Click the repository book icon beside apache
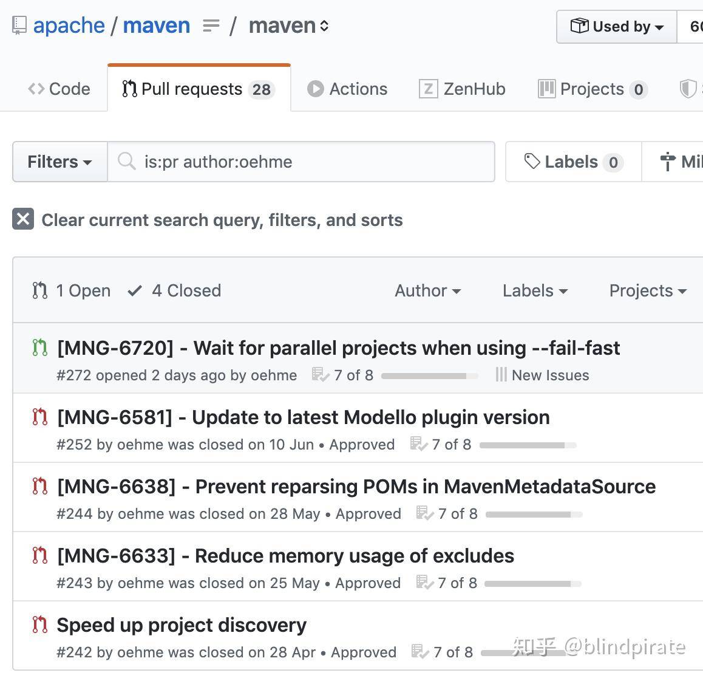Image resolution: width=703 pixels, height=678 pixels. (19, 26)
